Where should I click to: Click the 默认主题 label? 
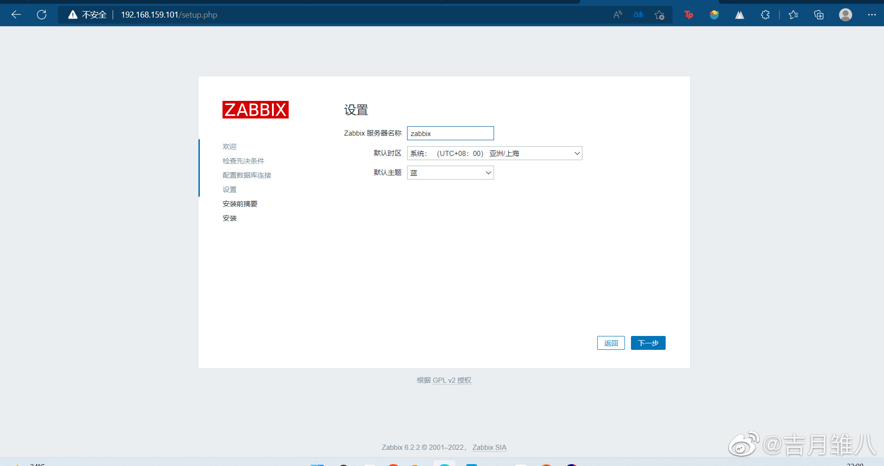[x=388, y=172]
